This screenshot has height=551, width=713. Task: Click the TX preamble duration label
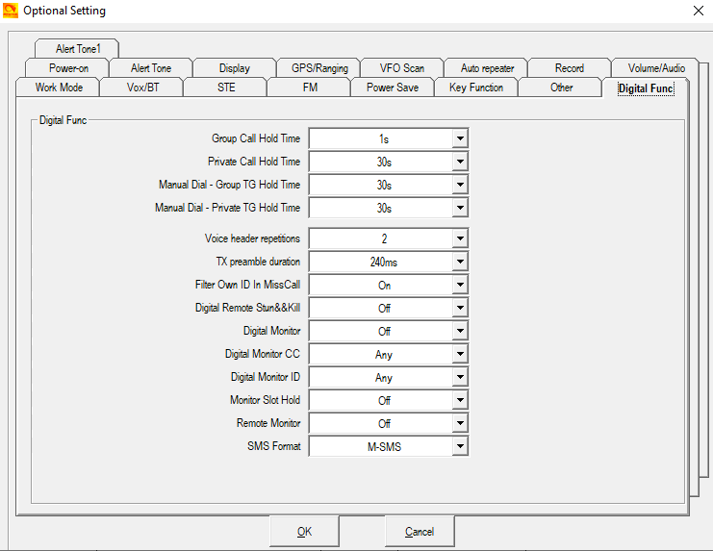pos(258,262)
